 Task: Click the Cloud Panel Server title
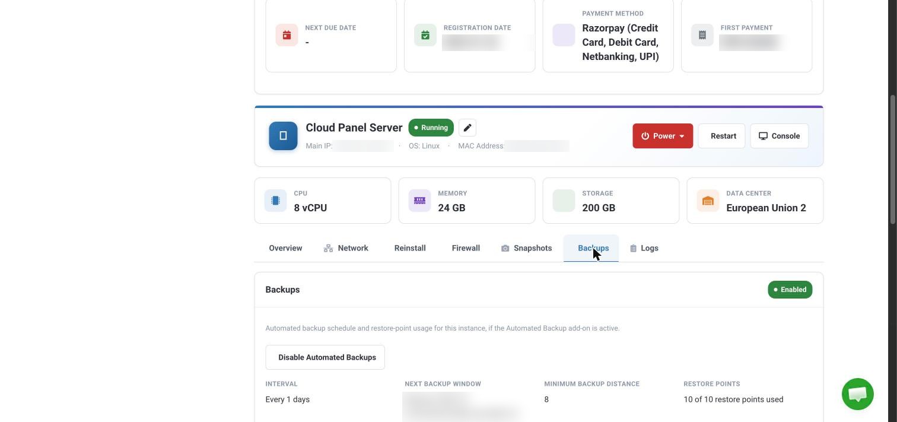354,128
